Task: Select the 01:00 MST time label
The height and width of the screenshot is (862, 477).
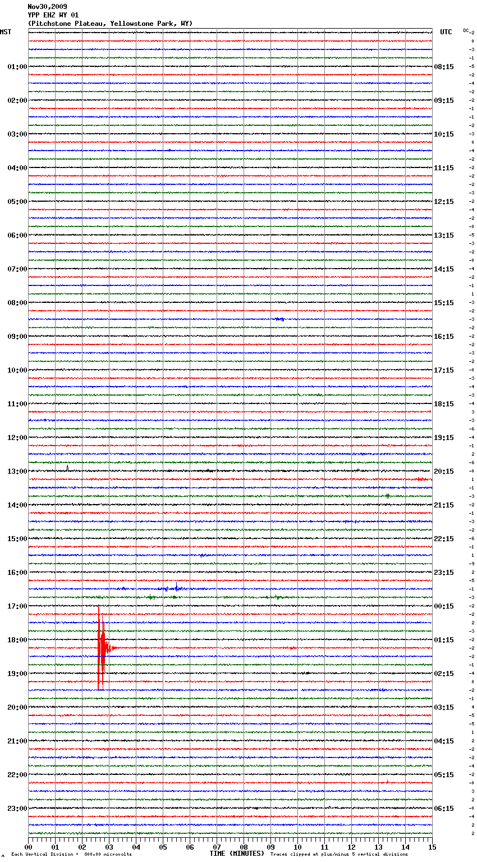Action: tap(17, 67)
